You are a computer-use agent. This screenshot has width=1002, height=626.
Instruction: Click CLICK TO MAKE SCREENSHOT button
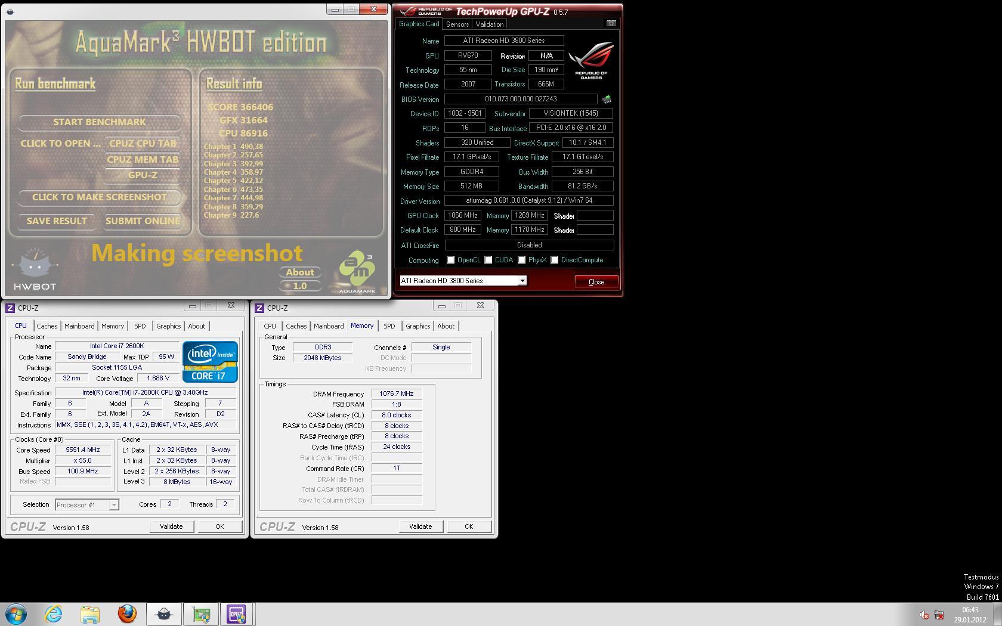pos(100,197)
